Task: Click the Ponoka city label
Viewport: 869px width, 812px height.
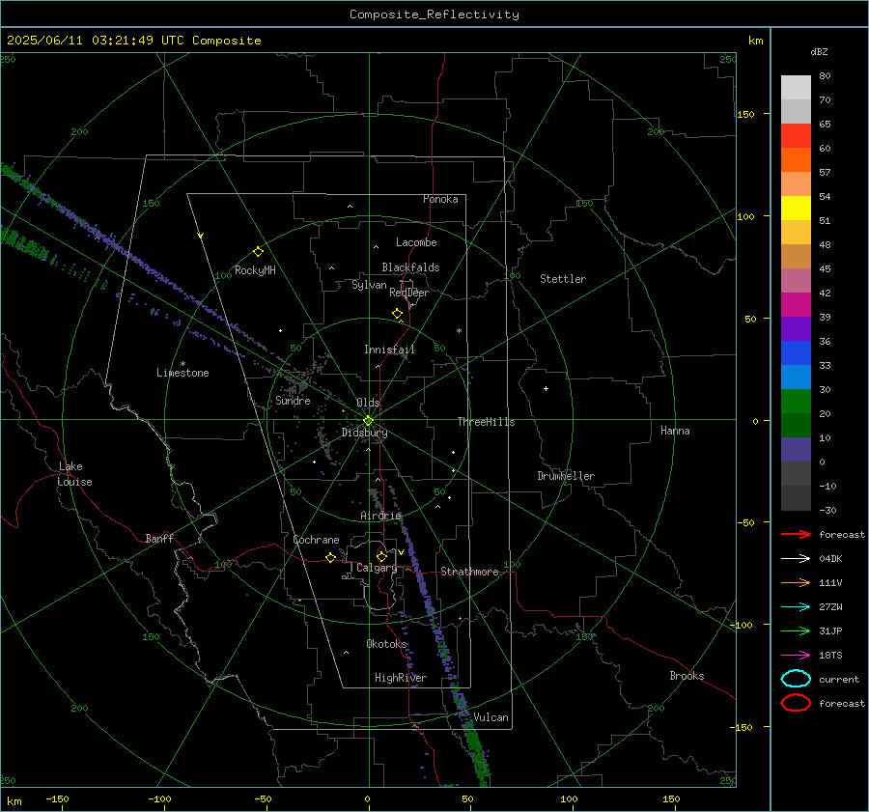Action: pyautogui.click(x=440, y=199)
